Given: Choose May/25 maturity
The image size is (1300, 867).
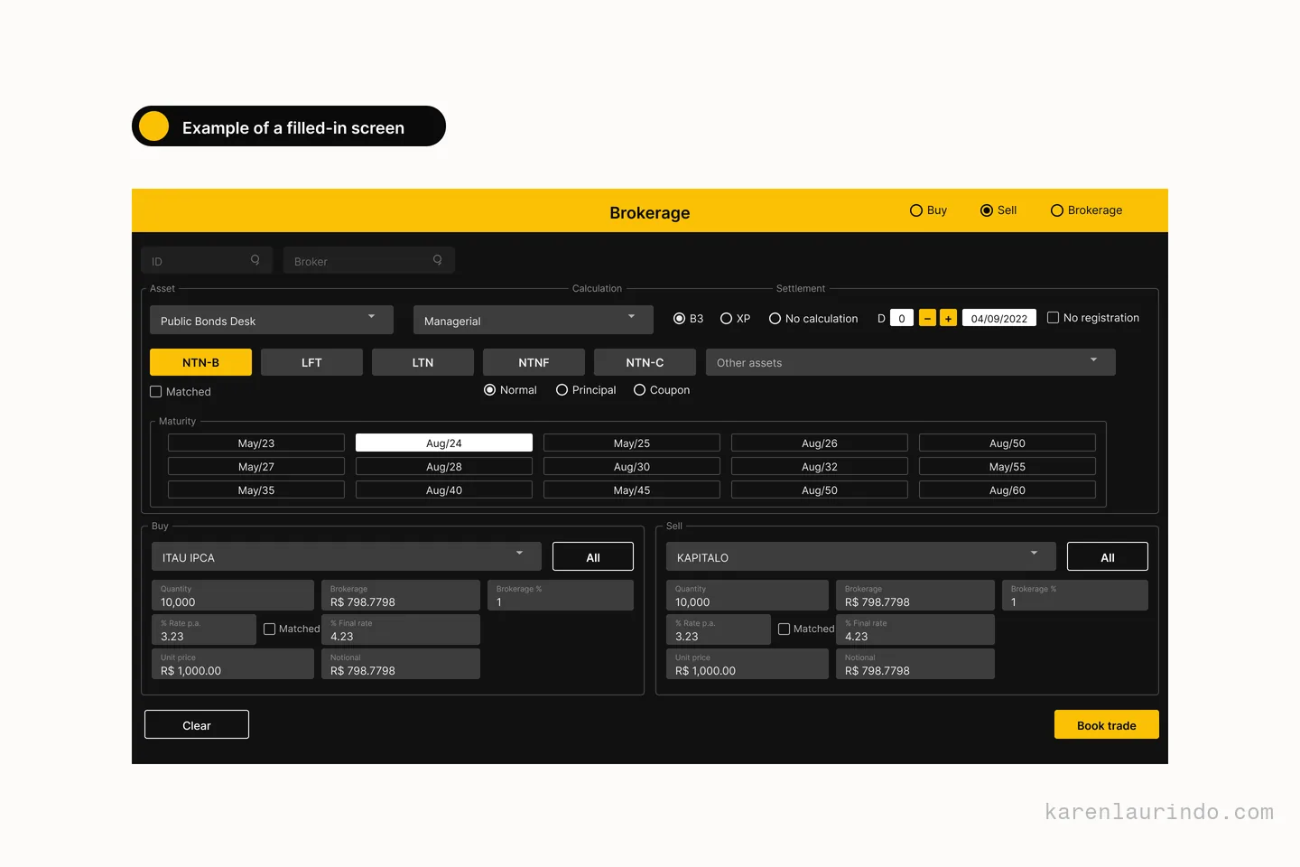Looking at the screenshot, I should [x=632, y=443].
